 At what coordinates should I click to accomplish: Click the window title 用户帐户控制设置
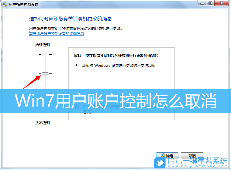click(x=24, y=5)
